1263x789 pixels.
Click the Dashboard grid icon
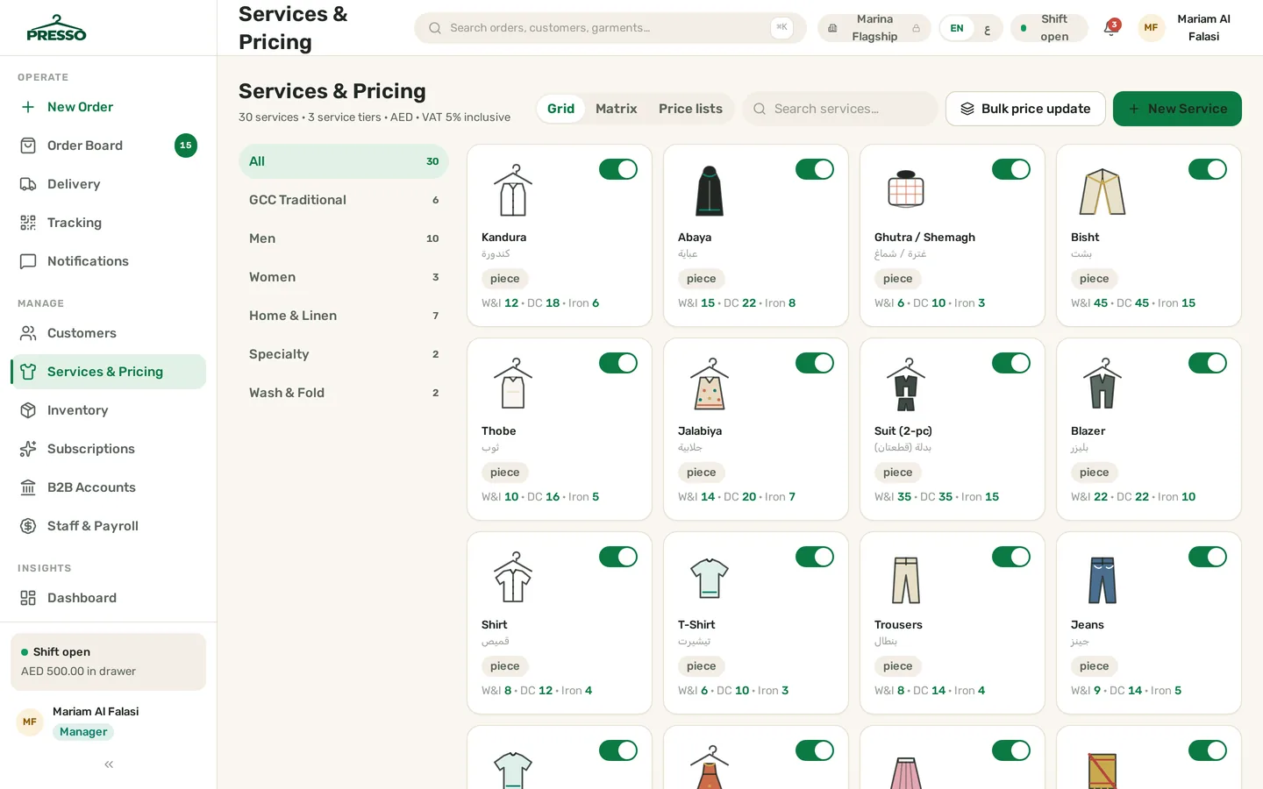[x=28, y=598]
